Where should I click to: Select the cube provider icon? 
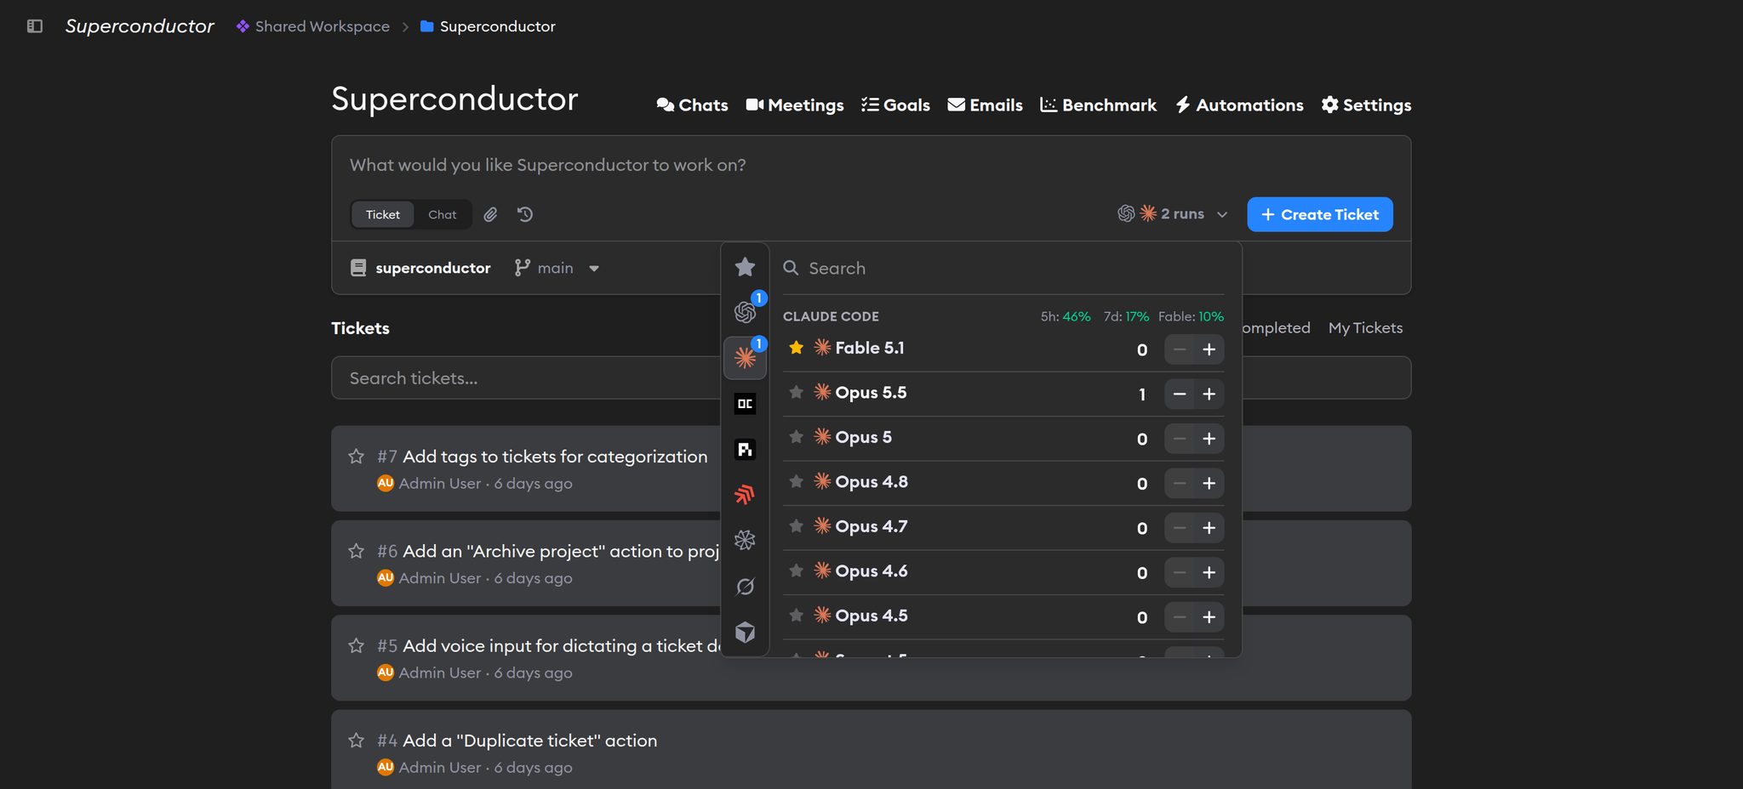tap(745, 632)
